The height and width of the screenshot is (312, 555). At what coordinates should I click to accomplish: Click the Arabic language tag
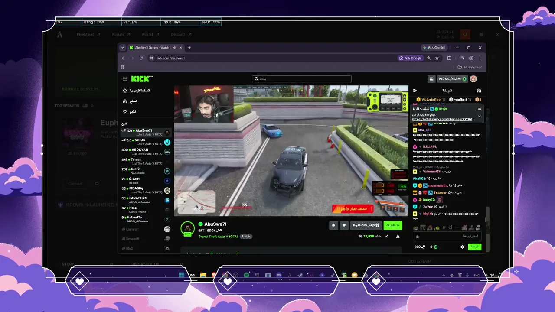[246, 237]
